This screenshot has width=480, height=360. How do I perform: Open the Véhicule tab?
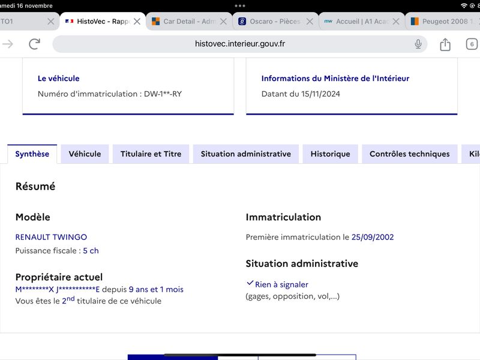pyautogui.click(x=85, y=154)
